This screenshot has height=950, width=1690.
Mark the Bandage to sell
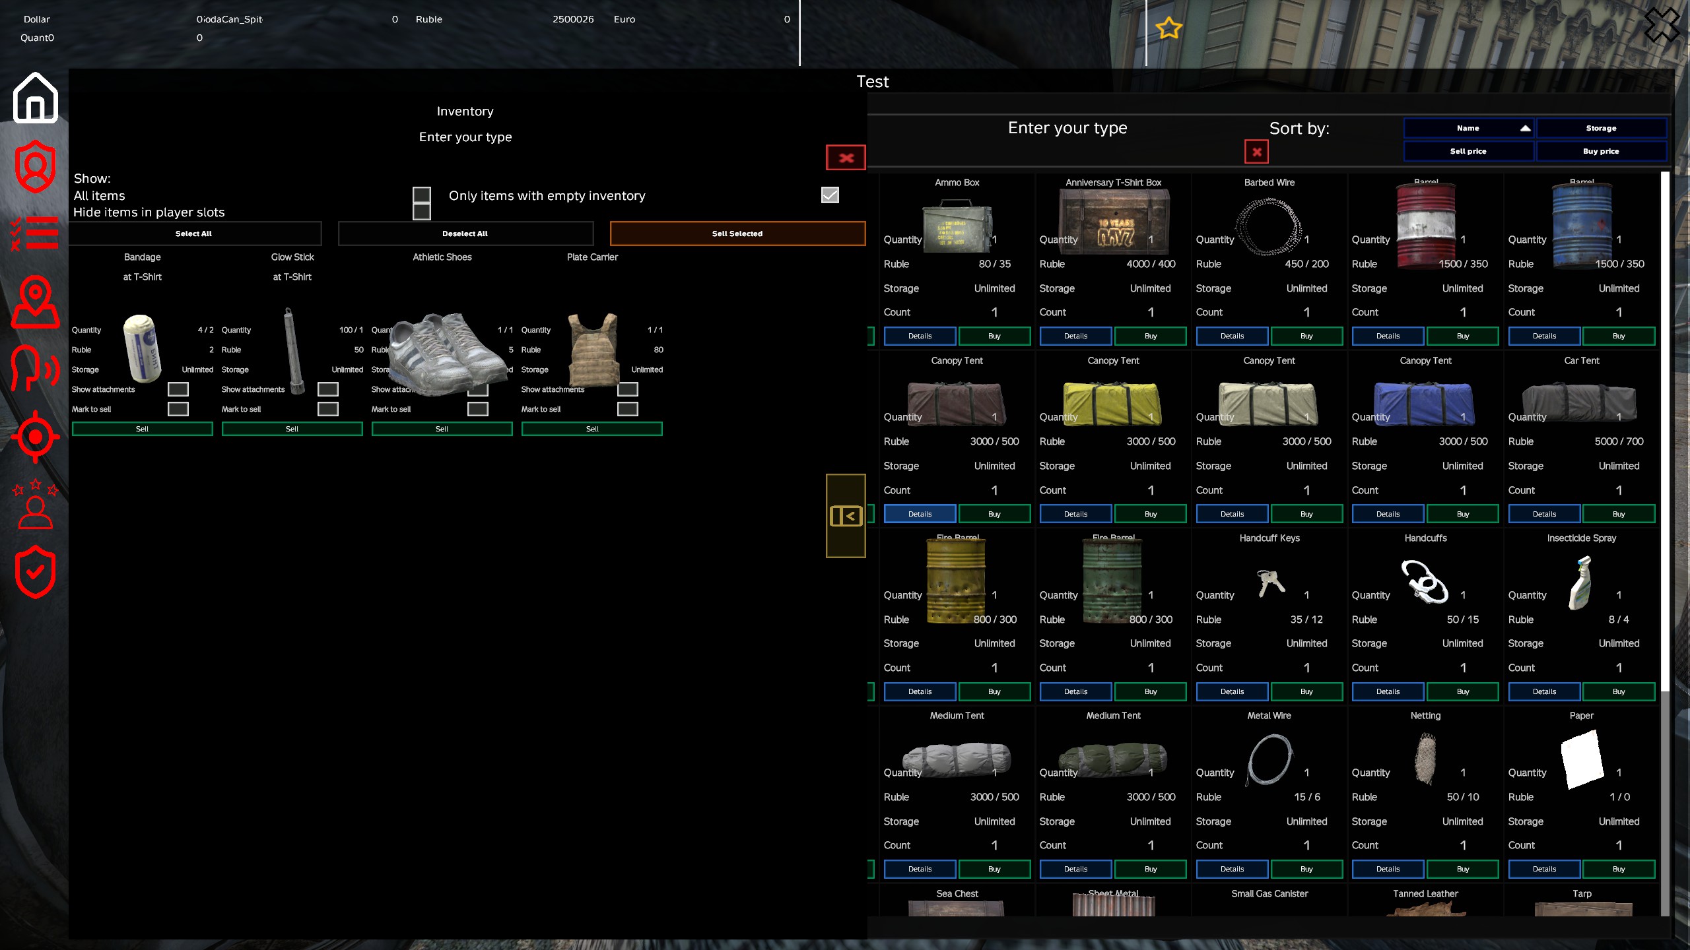click(x=178, y=409)
